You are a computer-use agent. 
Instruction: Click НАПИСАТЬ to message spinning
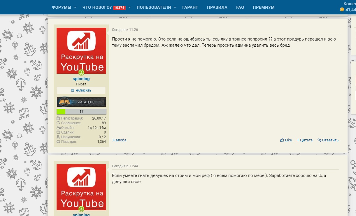(81, 90)
